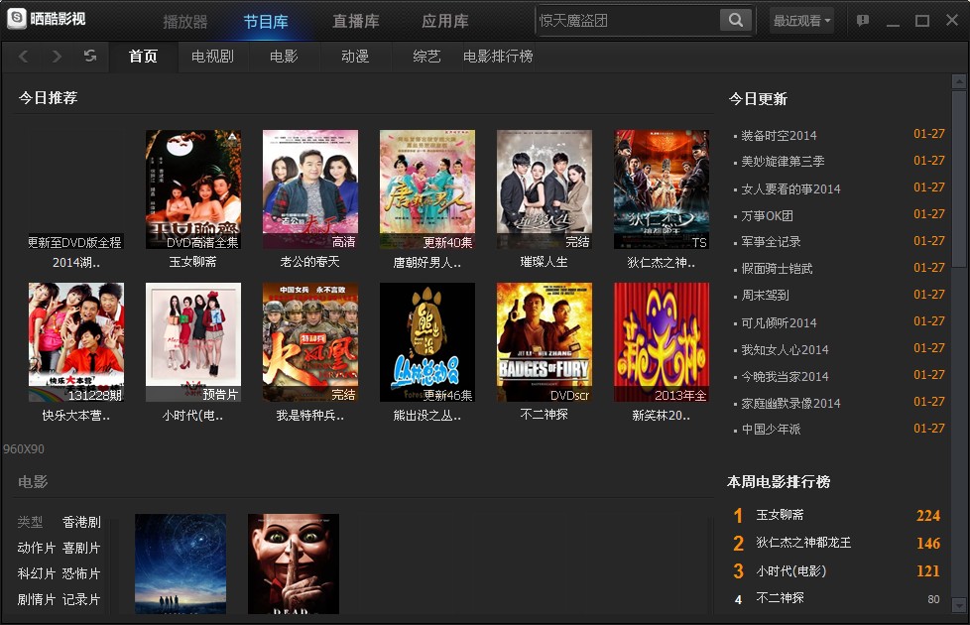Image resolution: width=970 pixels, height=625 pixels.
Task: Open the 最近观看 dropdown
Action: pyautogui.click(x=801, y=21)
